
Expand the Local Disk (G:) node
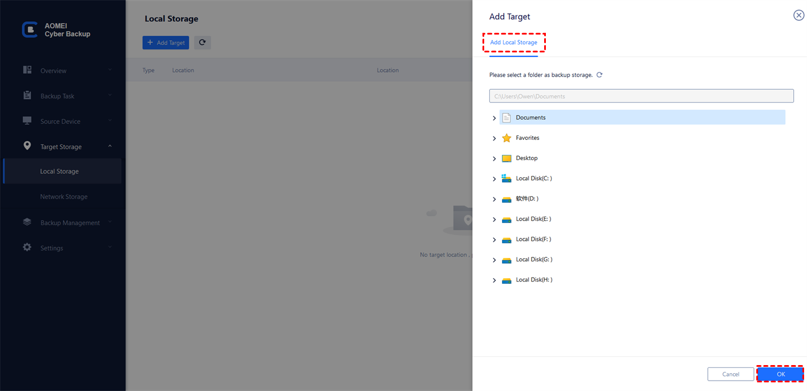494,260
